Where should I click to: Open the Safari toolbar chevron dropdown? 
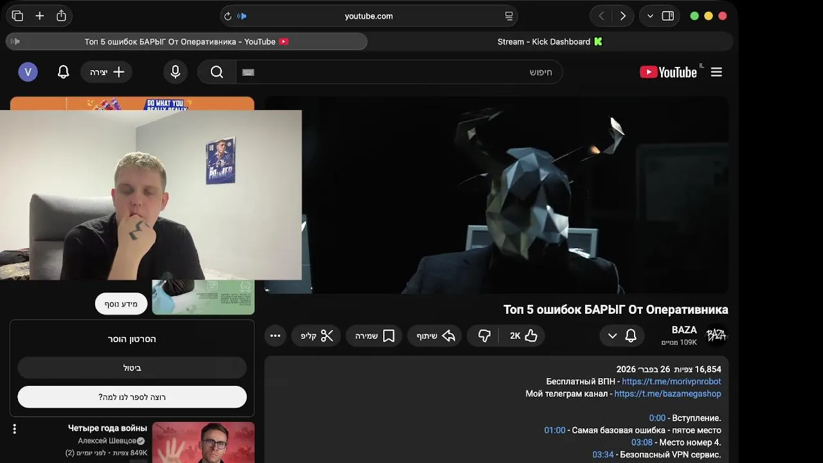point(650,16)
